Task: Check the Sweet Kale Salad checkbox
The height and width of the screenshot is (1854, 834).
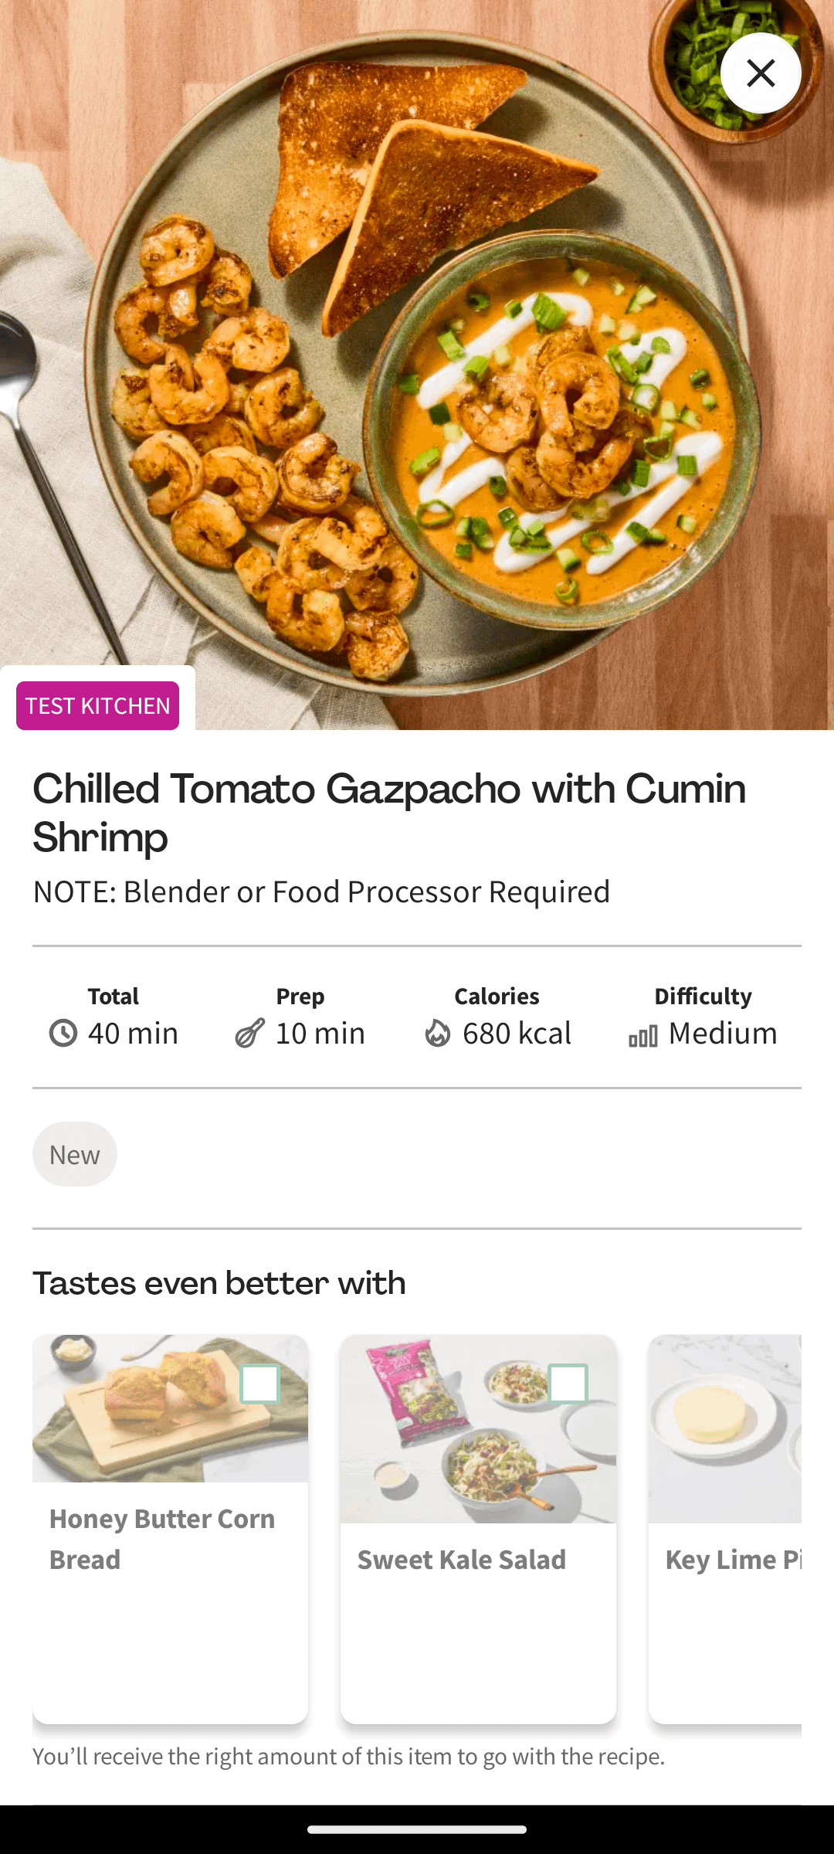Action: tap(568, 1384)
